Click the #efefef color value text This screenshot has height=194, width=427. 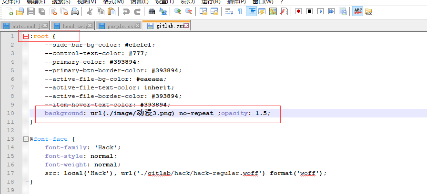(x=140, y=45)
